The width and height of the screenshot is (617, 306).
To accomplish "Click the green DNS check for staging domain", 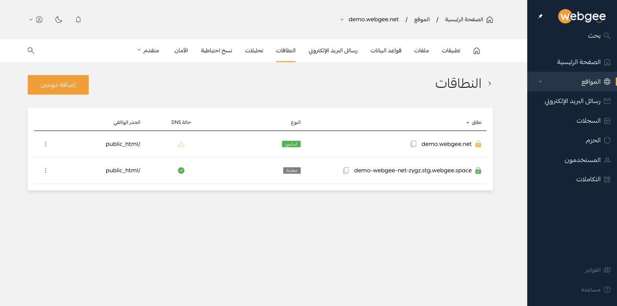I will pos(181,170).
